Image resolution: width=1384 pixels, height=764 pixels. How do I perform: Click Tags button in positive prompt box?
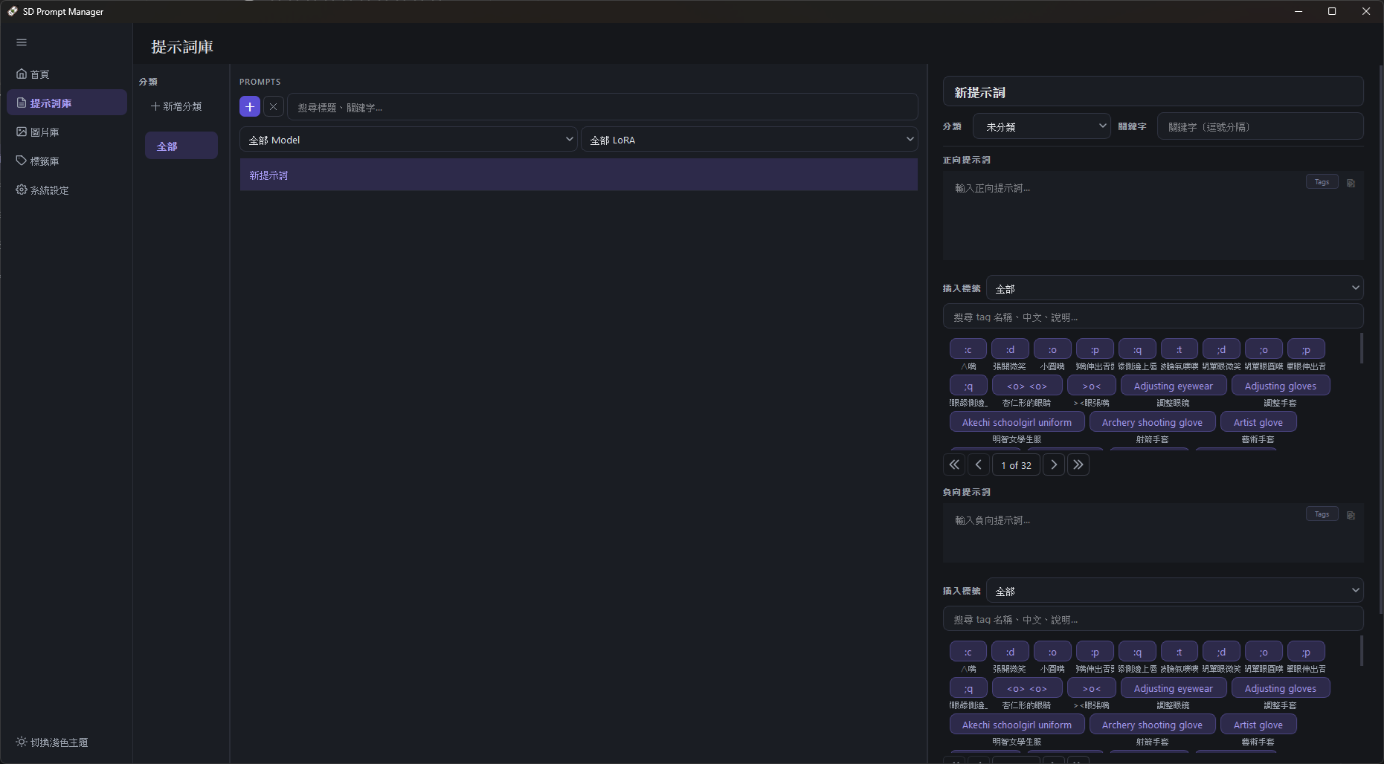(1322, 182)
